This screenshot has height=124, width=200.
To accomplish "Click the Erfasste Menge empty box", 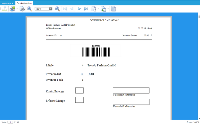I will [x=79, y=100].
